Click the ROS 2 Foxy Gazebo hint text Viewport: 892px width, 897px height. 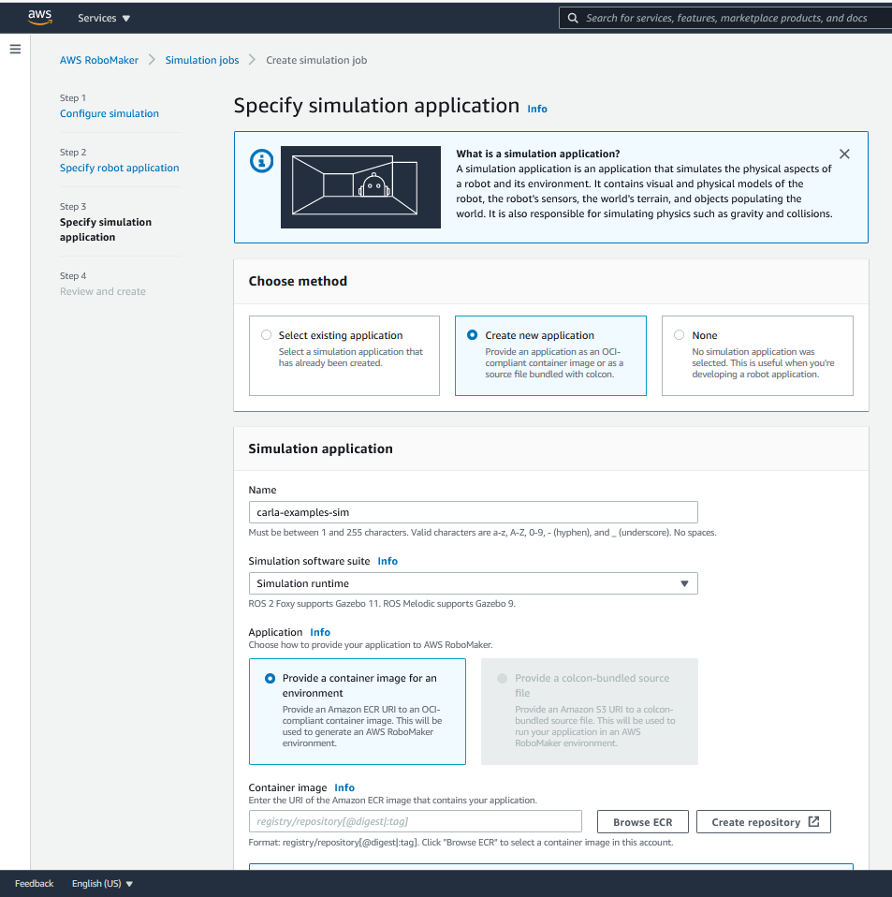(382, 604)
